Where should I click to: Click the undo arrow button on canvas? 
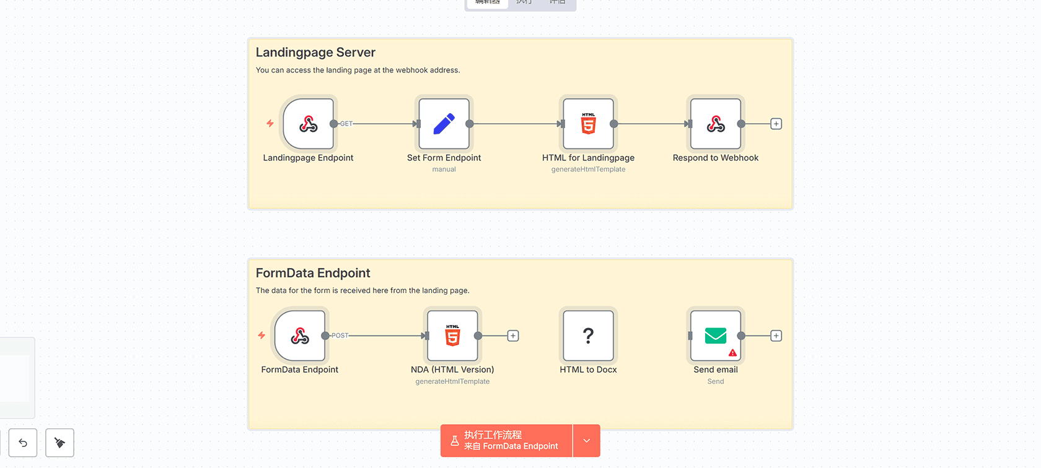coord(23,443)
